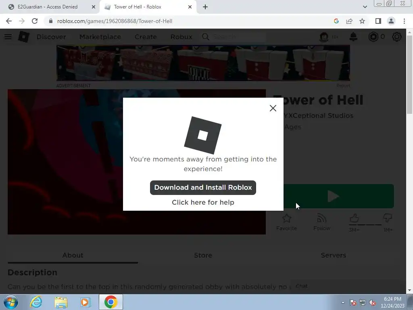The width and height of the screenshot is (413, 310).
Task: Reload the Tower of Hell page
Action: click(35, 21)
